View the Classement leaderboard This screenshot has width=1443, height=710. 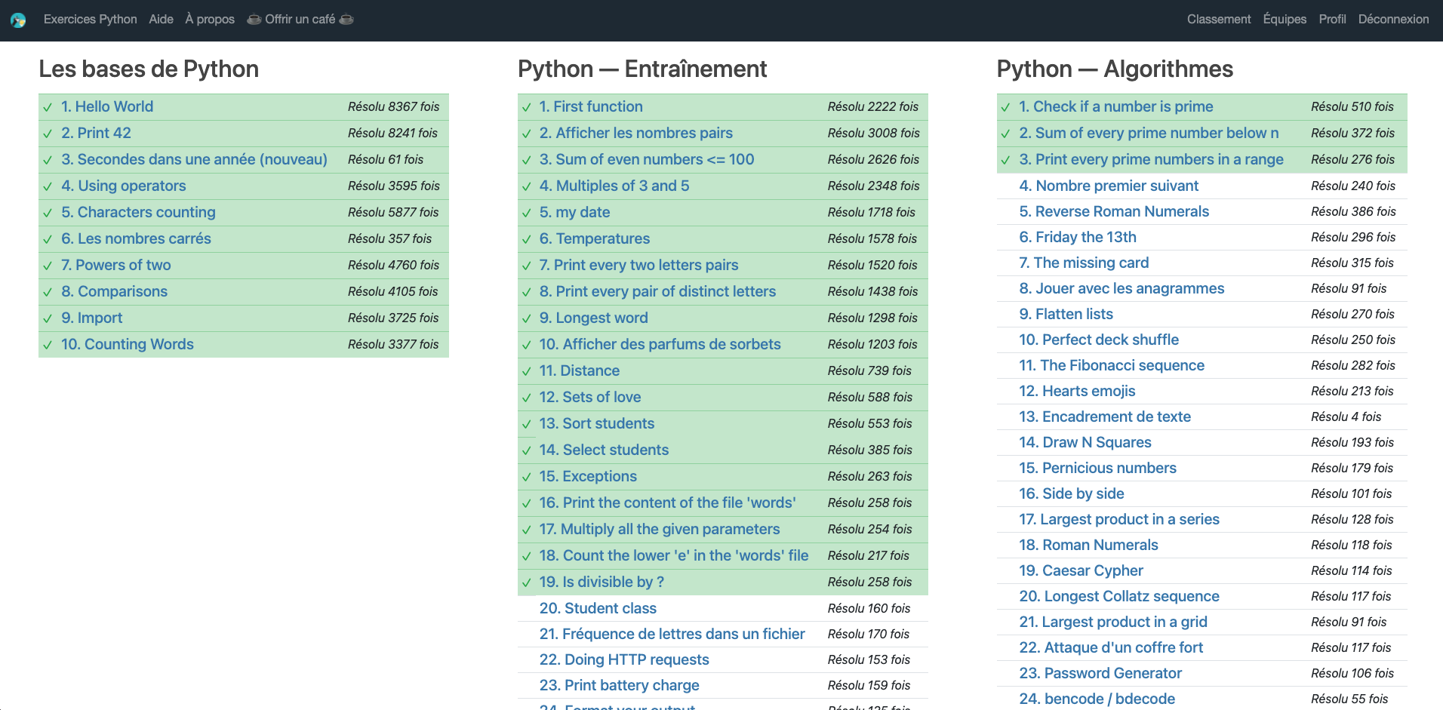(1218, 20)
